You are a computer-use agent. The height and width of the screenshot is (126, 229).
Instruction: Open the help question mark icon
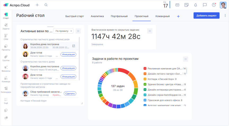pyautogui.click(x=214, y=5)
